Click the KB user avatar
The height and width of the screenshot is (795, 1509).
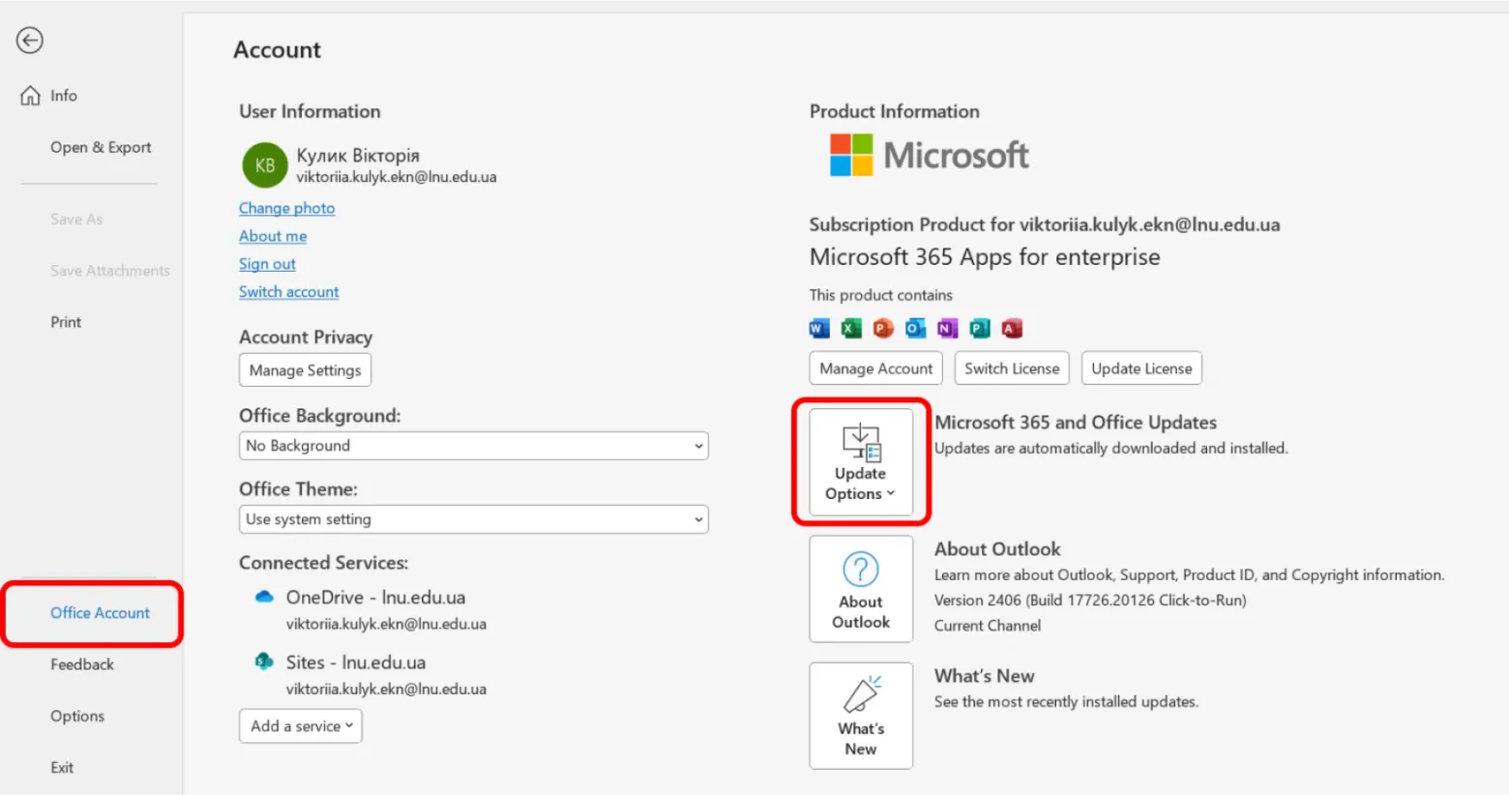[x=264, y=165]
